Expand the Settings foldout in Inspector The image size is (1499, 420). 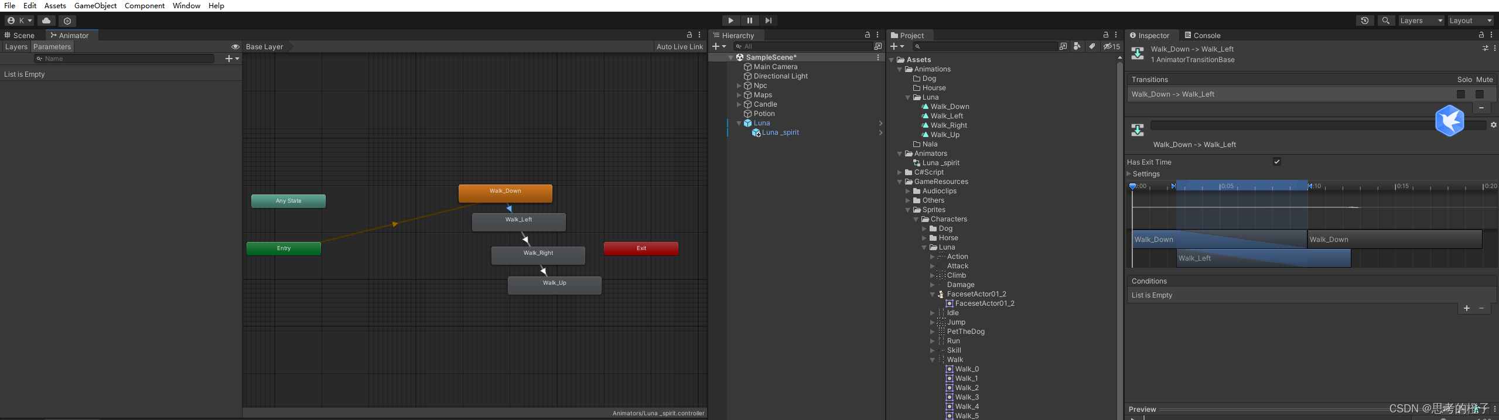click(1129, 174)
